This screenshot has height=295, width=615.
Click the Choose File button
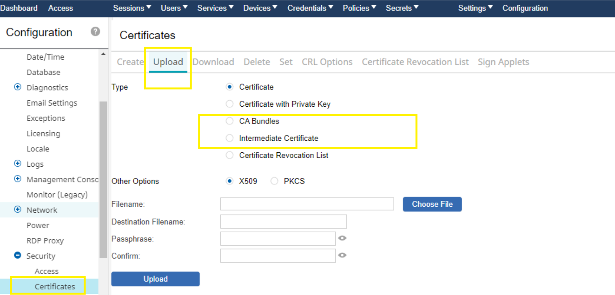pos(432,204)
